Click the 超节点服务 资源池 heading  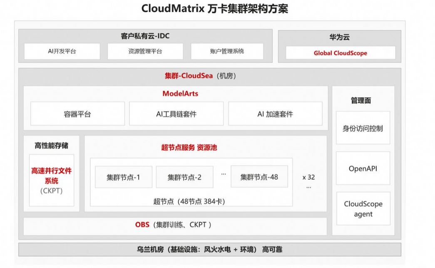[x=189, y=147]
